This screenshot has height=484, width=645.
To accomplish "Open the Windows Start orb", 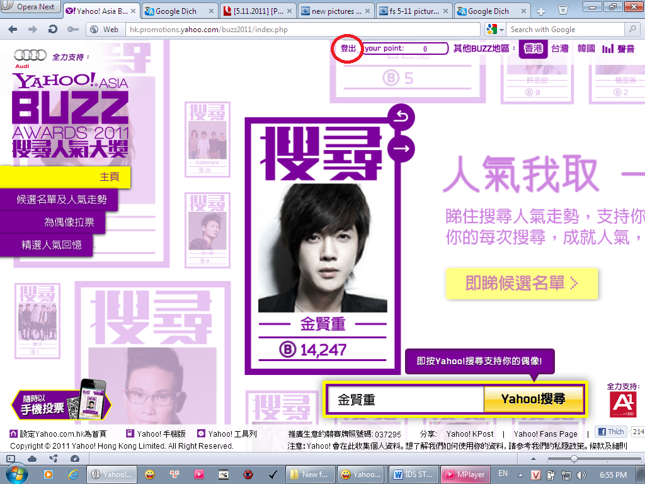I will pos(17,474).
